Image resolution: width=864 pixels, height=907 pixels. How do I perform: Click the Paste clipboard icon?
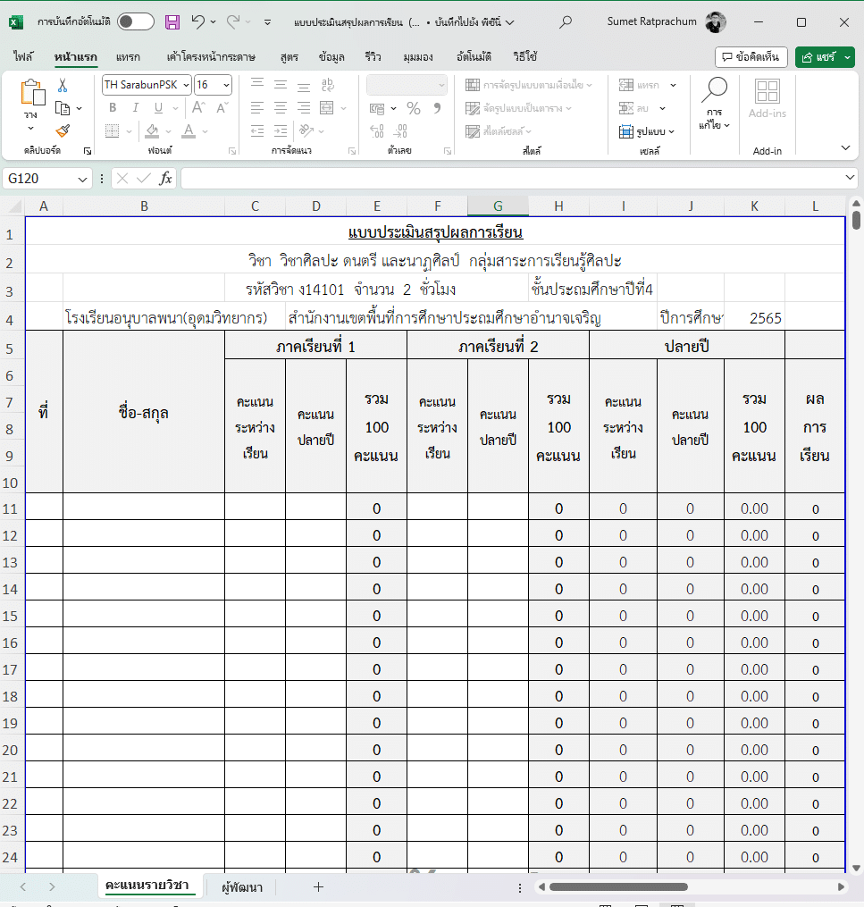click(32, 92)
